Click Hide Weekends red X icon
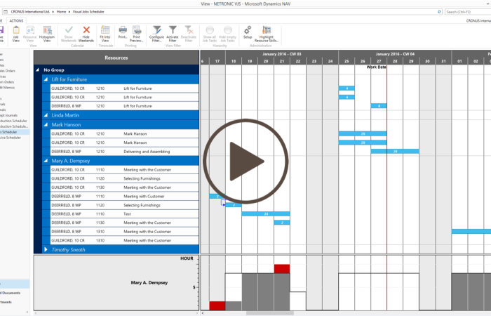This screenshot has height=316, width=491. (x=86, y=30)
